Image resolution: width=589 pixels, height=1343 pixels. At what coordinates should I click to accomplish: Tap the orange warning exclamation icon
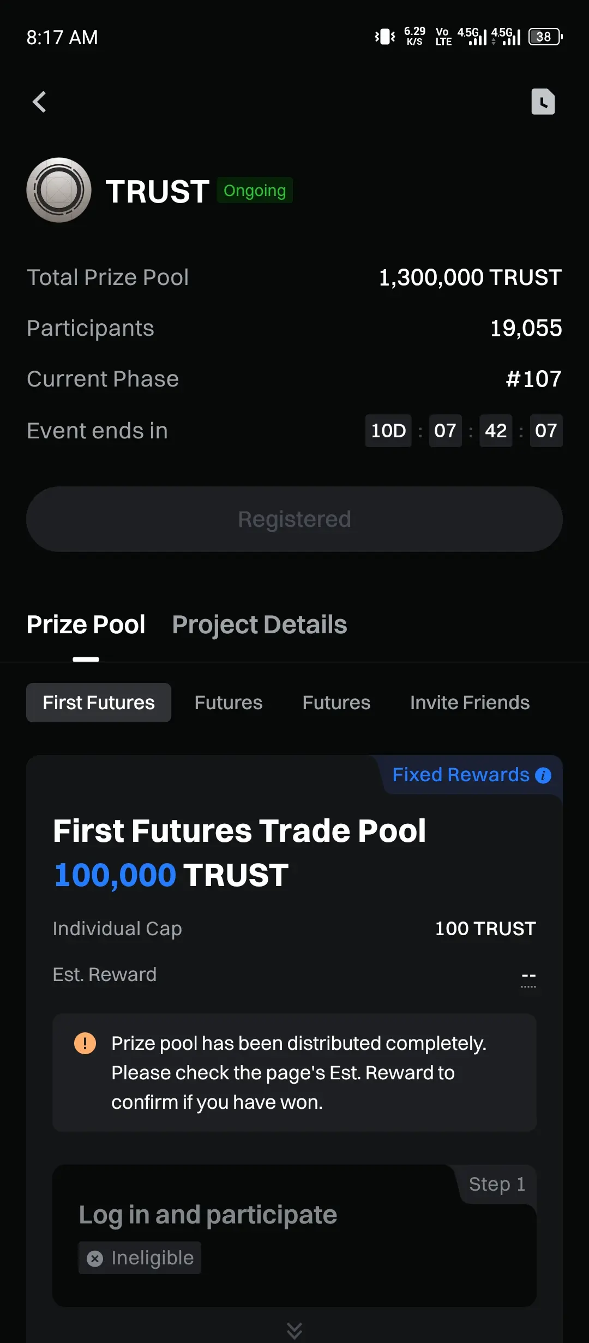coord(85,1043)
